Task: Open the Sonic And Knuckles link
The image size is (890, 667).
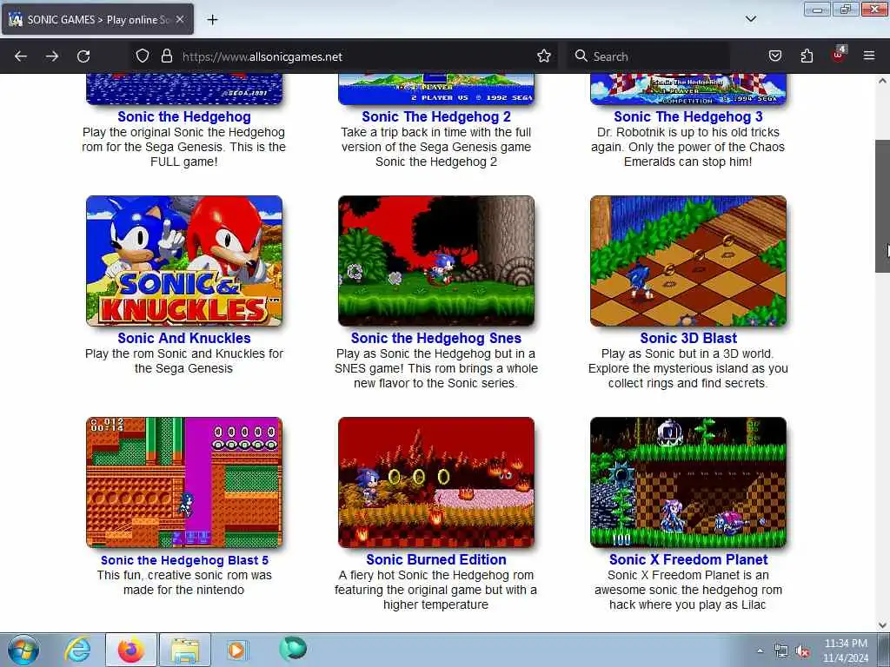Action: click(x=184, y=338)
